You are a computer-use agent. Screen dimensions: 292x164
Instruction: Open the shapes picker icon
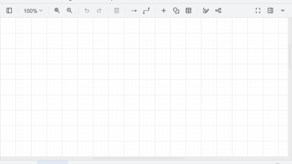pyautogui.click(x=176, y=10)
